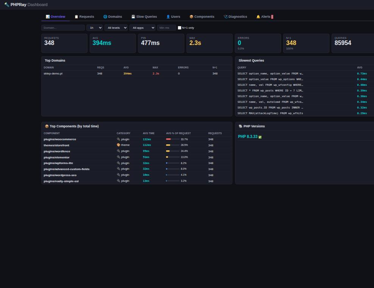Open the plugins/woocommerce component
This screenshot has width=374, height=288.
coord(60,139)
